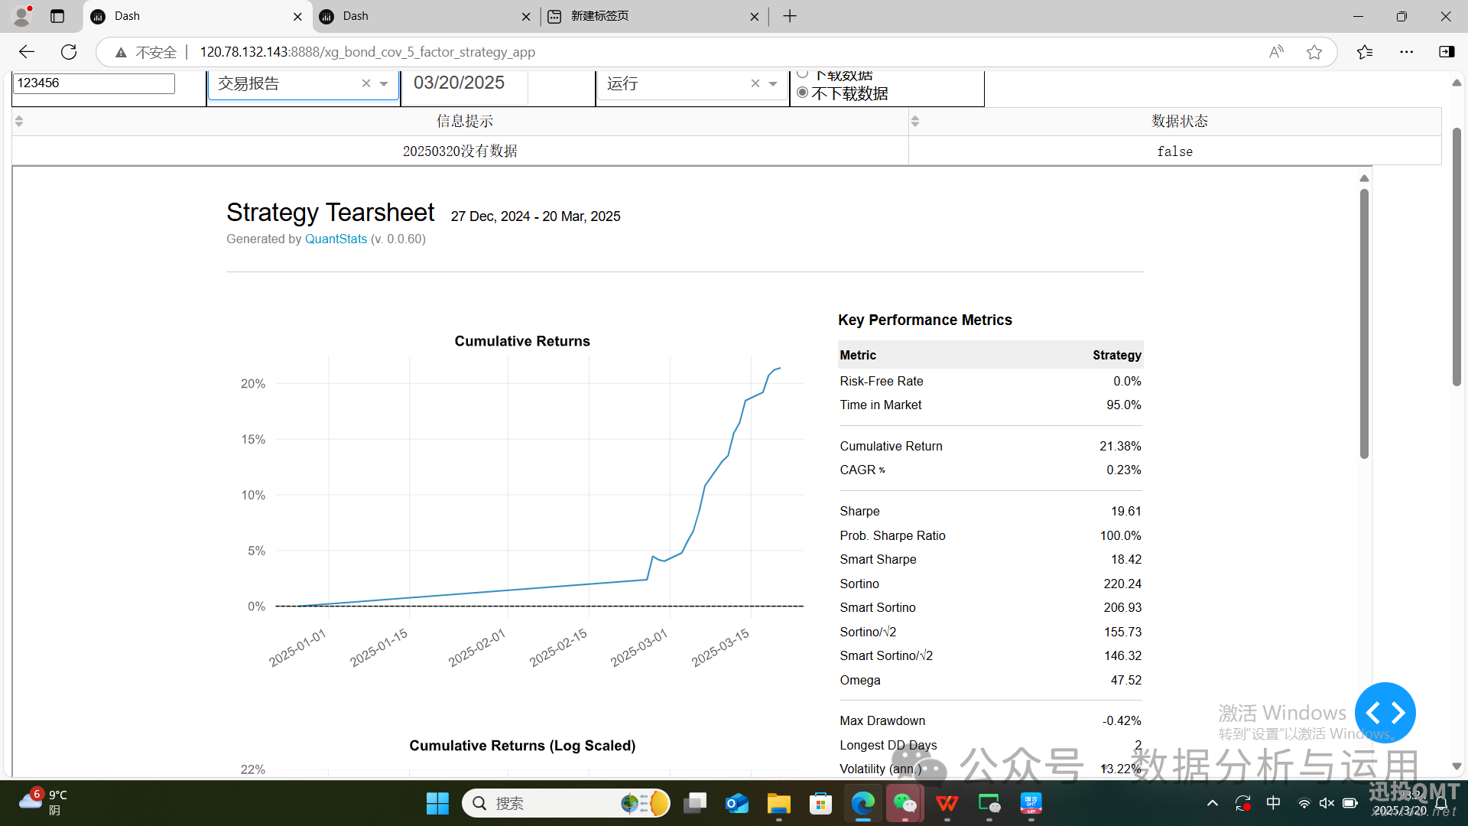This screenshot has height=826, width=1468.
Task: Show hidden system tray icons
Action: (1213, 803)
